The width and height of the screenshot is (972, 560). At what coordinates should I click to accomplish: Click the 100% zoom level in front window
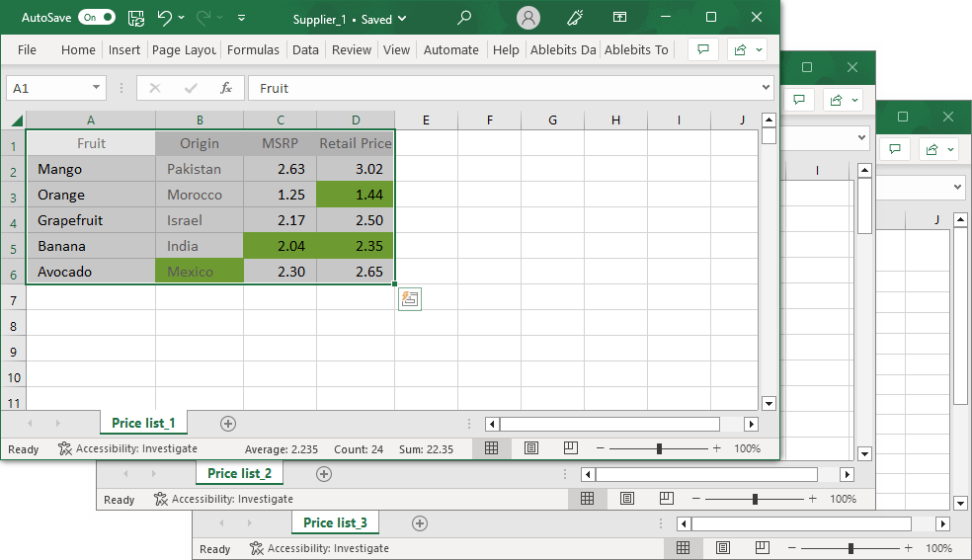[x=747, y=448]
